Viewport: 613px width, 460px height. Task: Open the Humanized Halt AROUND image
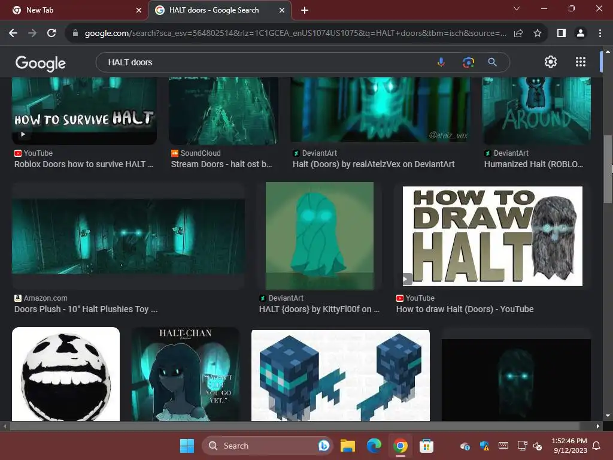click(536, 110)
